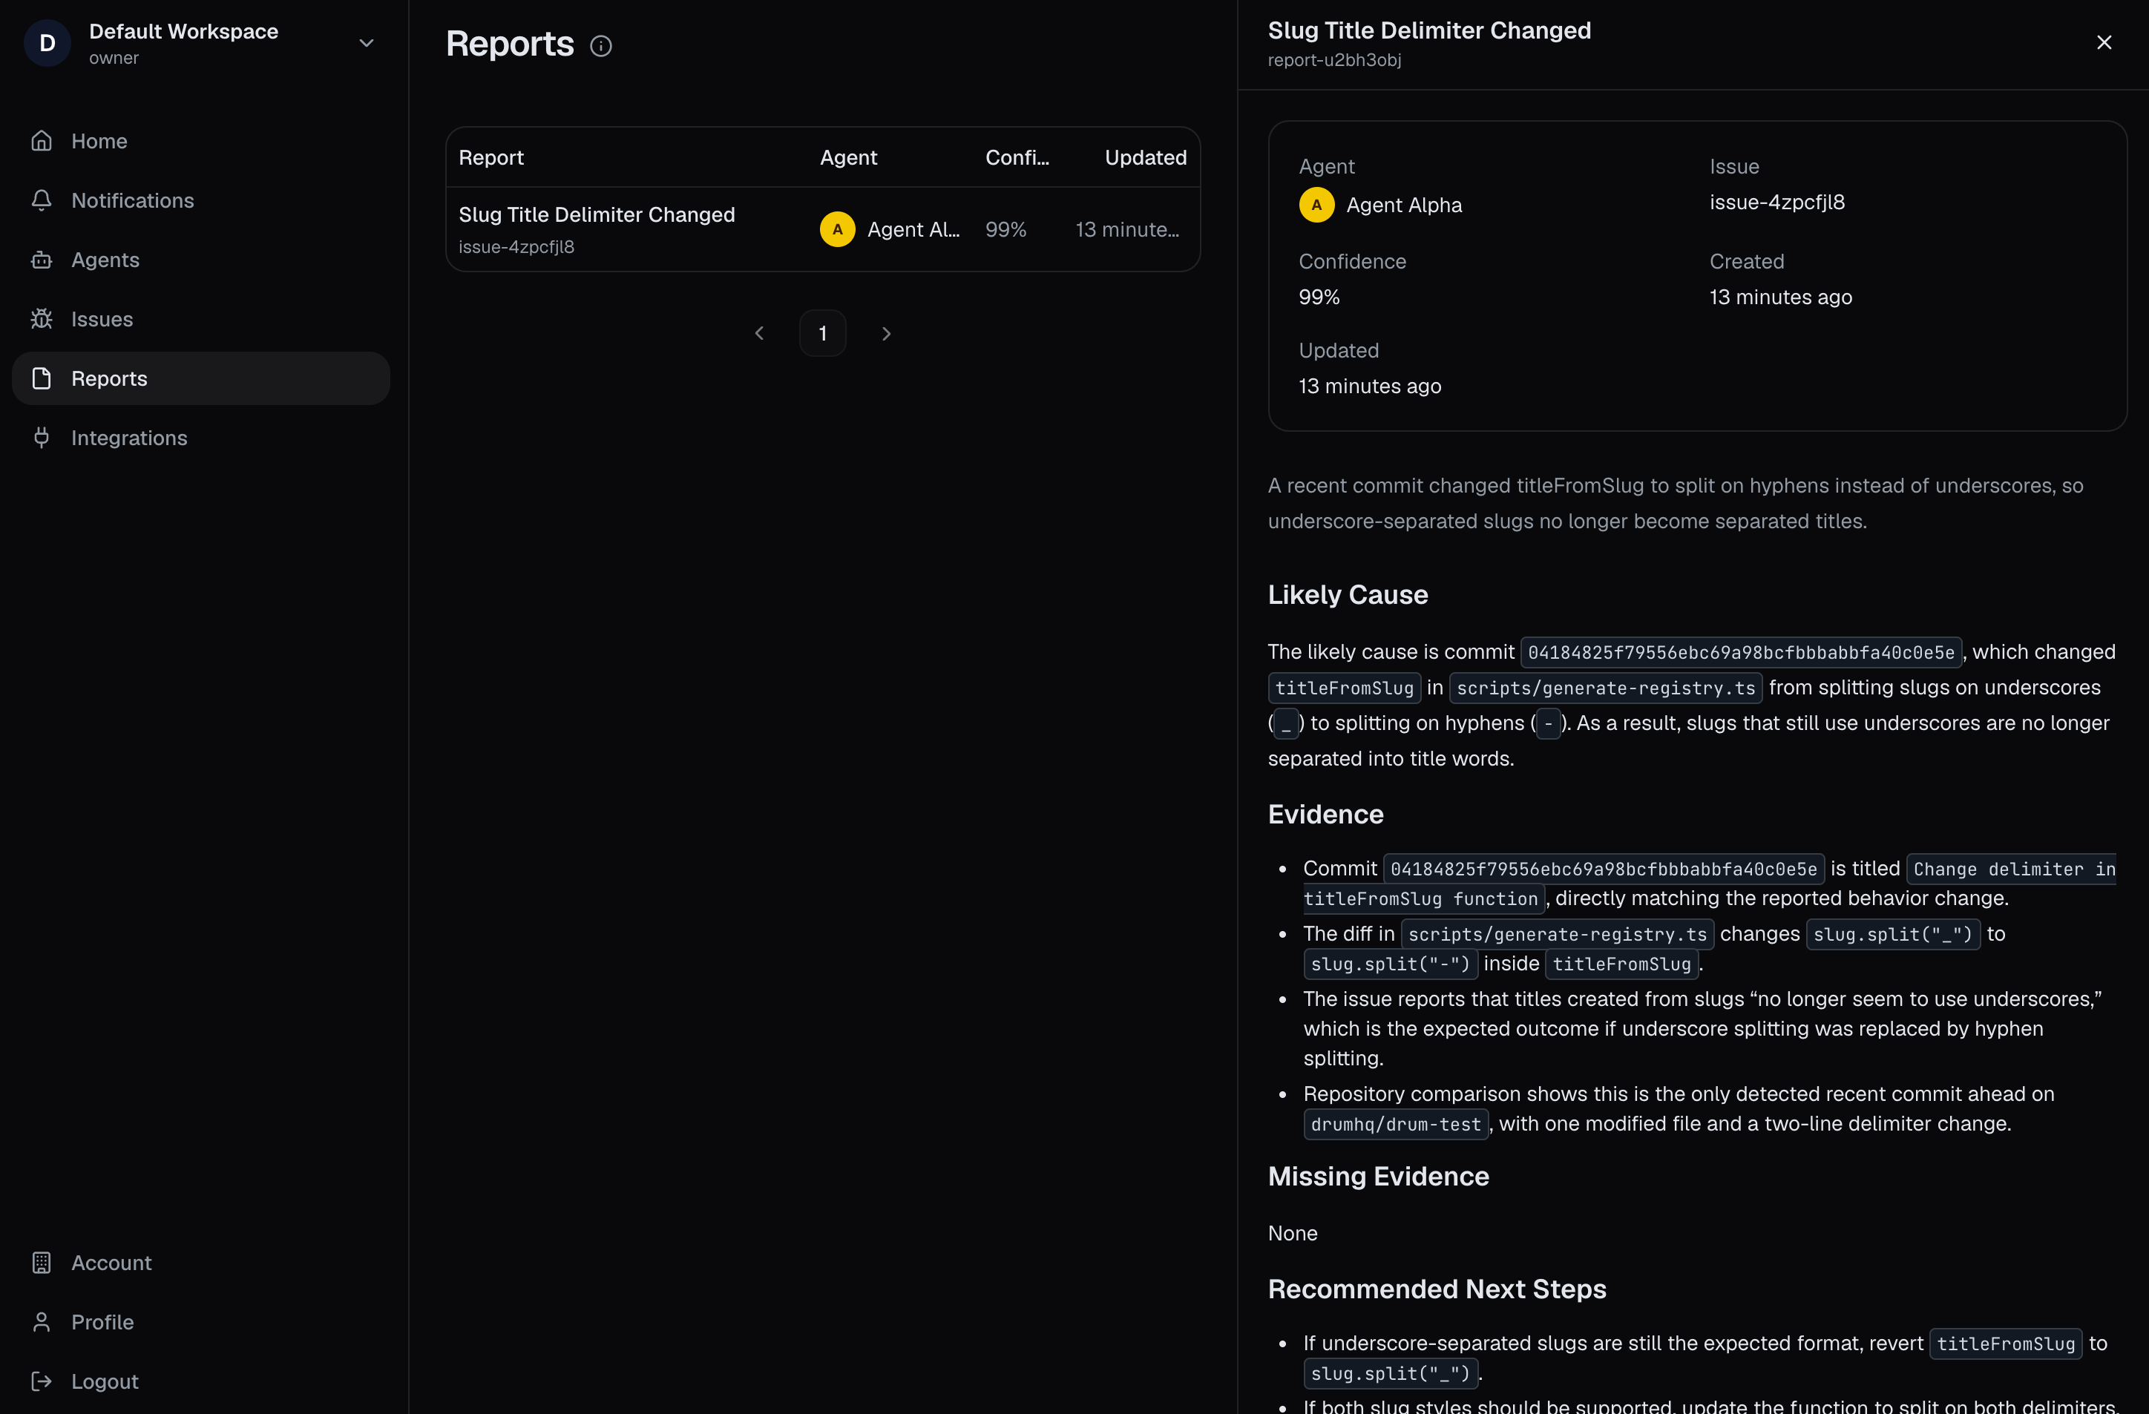Image resolution: width=2149 pixels, height=1414 pixels.
Task: Open Agents from the sidebar
Action: pos(200,260)
